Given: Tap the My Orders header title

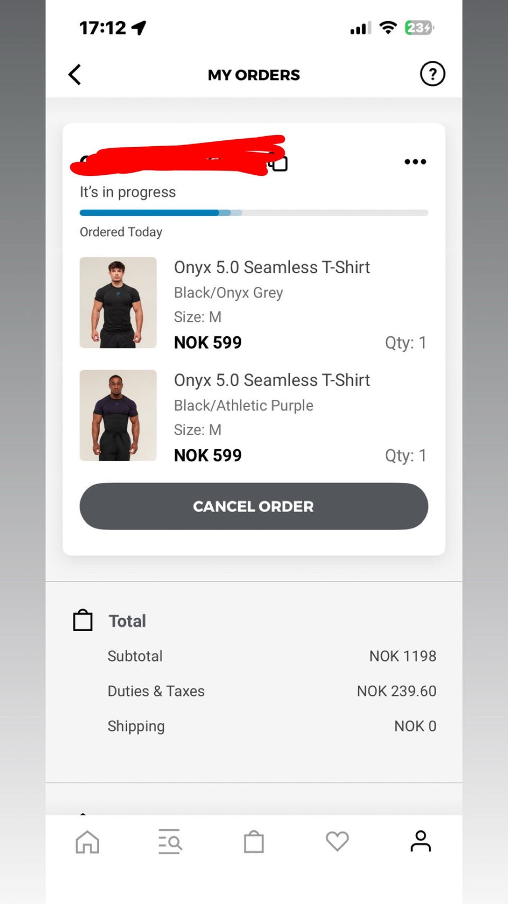Looking at the screenshot, I should pyautogui.click(x=254, y=75).
